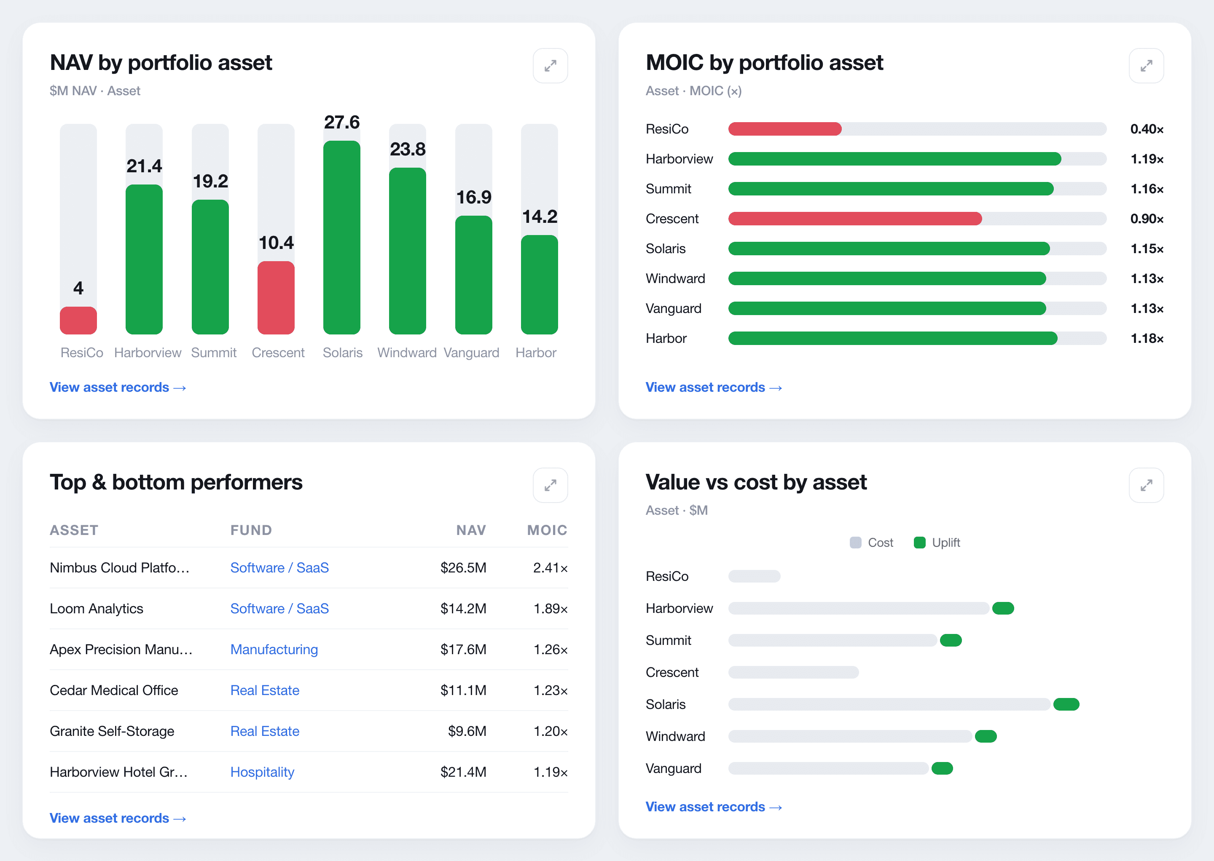Click the Windward label in MOIC chart
1214x861 pixels.
(675, 278)
